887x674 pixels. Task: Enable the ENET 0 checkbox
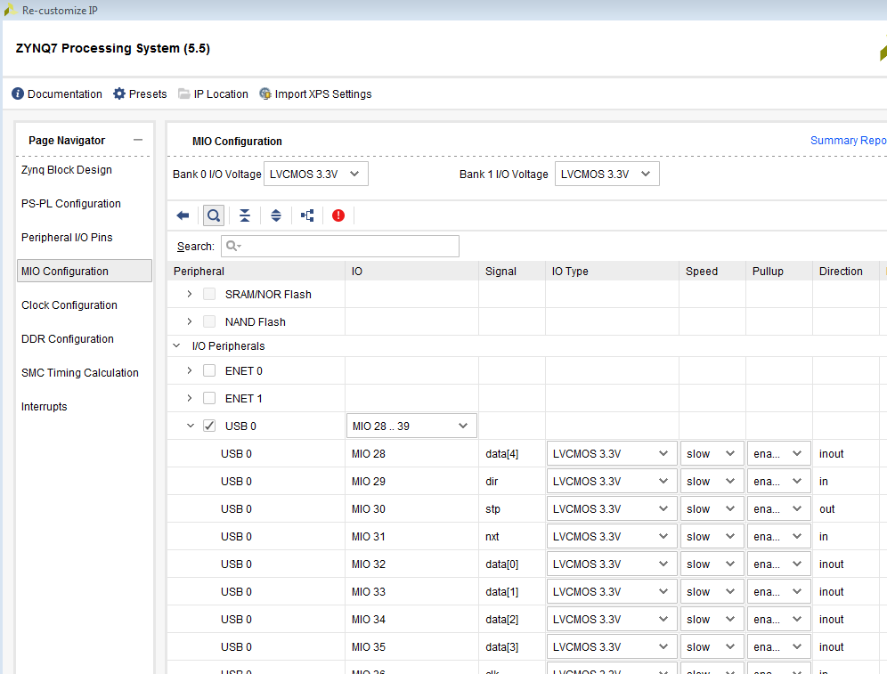pos(209,371)
